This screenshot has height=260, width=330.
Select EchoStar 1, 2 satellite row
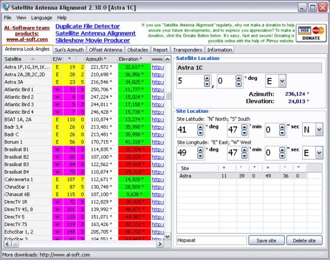(x=84, y=232)
